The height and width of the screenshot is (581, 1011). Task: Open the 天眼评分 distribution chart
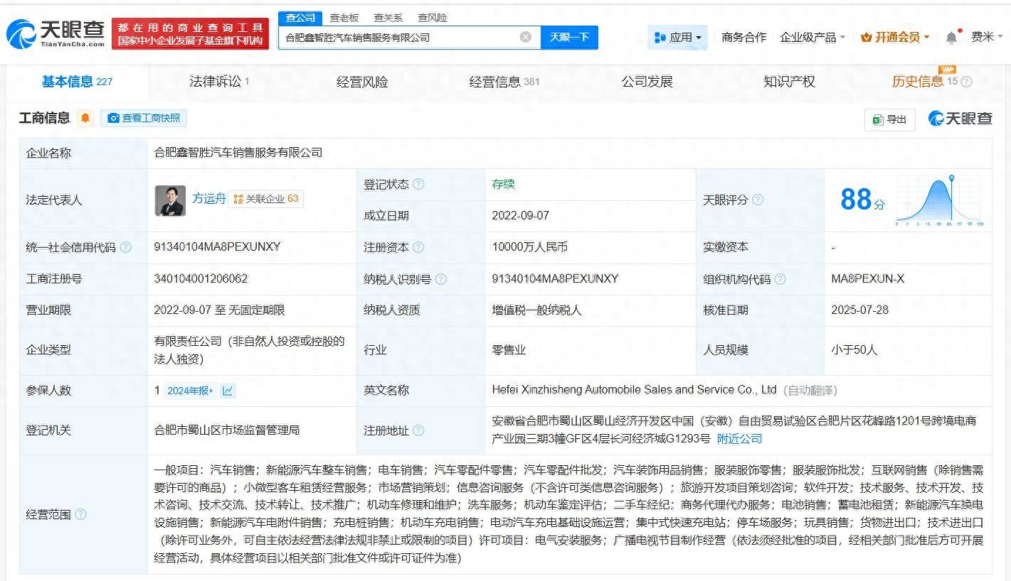tap(939, 200)
